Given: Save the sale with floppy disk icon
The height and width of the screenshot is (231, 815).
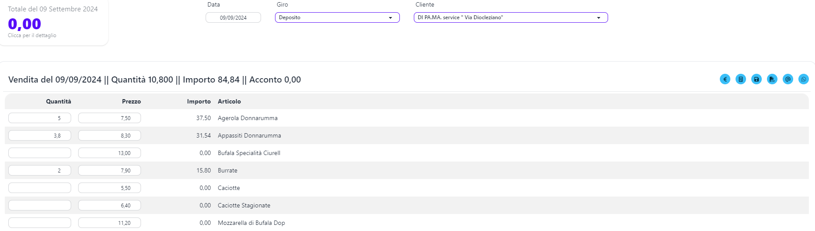Looking at the screenshot, I should [x=756, y=79].
